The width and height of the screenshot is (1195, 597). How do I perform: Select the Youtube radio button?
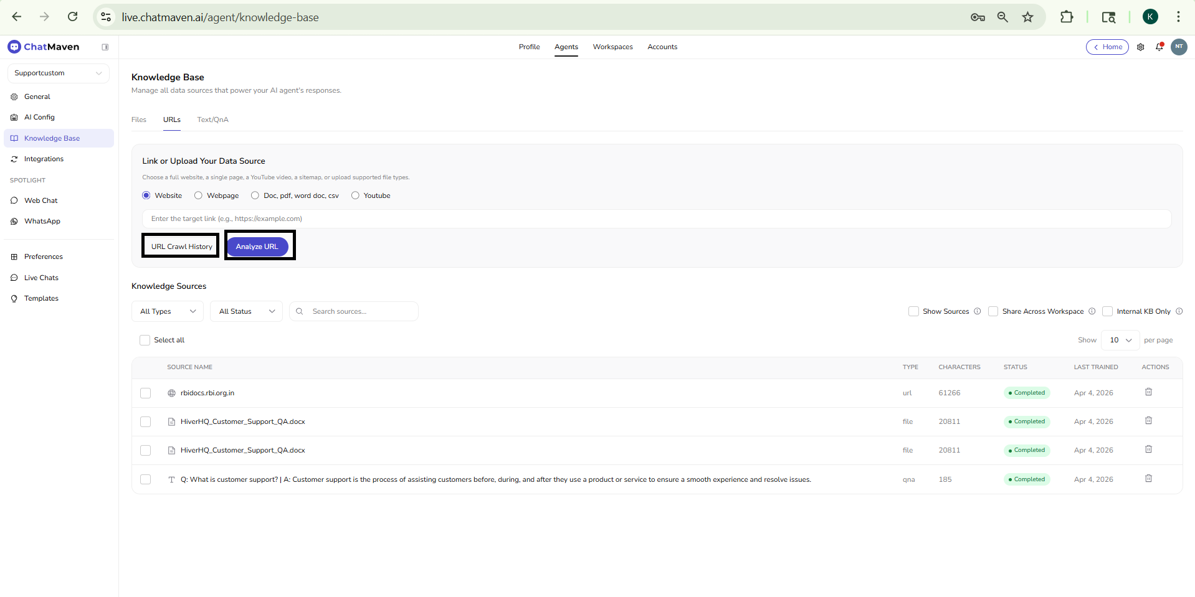click(355, 195)
